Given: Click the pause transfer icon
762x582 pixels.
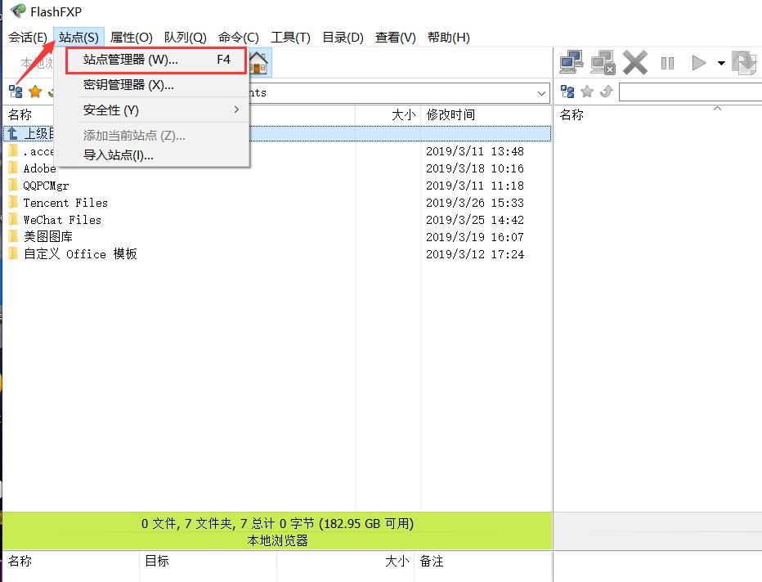Looking at the screenshot, I should [667, 62].
